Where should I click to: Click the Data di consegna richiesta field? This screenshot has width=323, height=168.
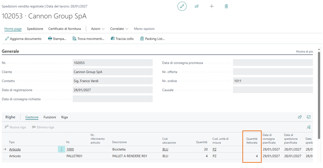coord(113,99)
